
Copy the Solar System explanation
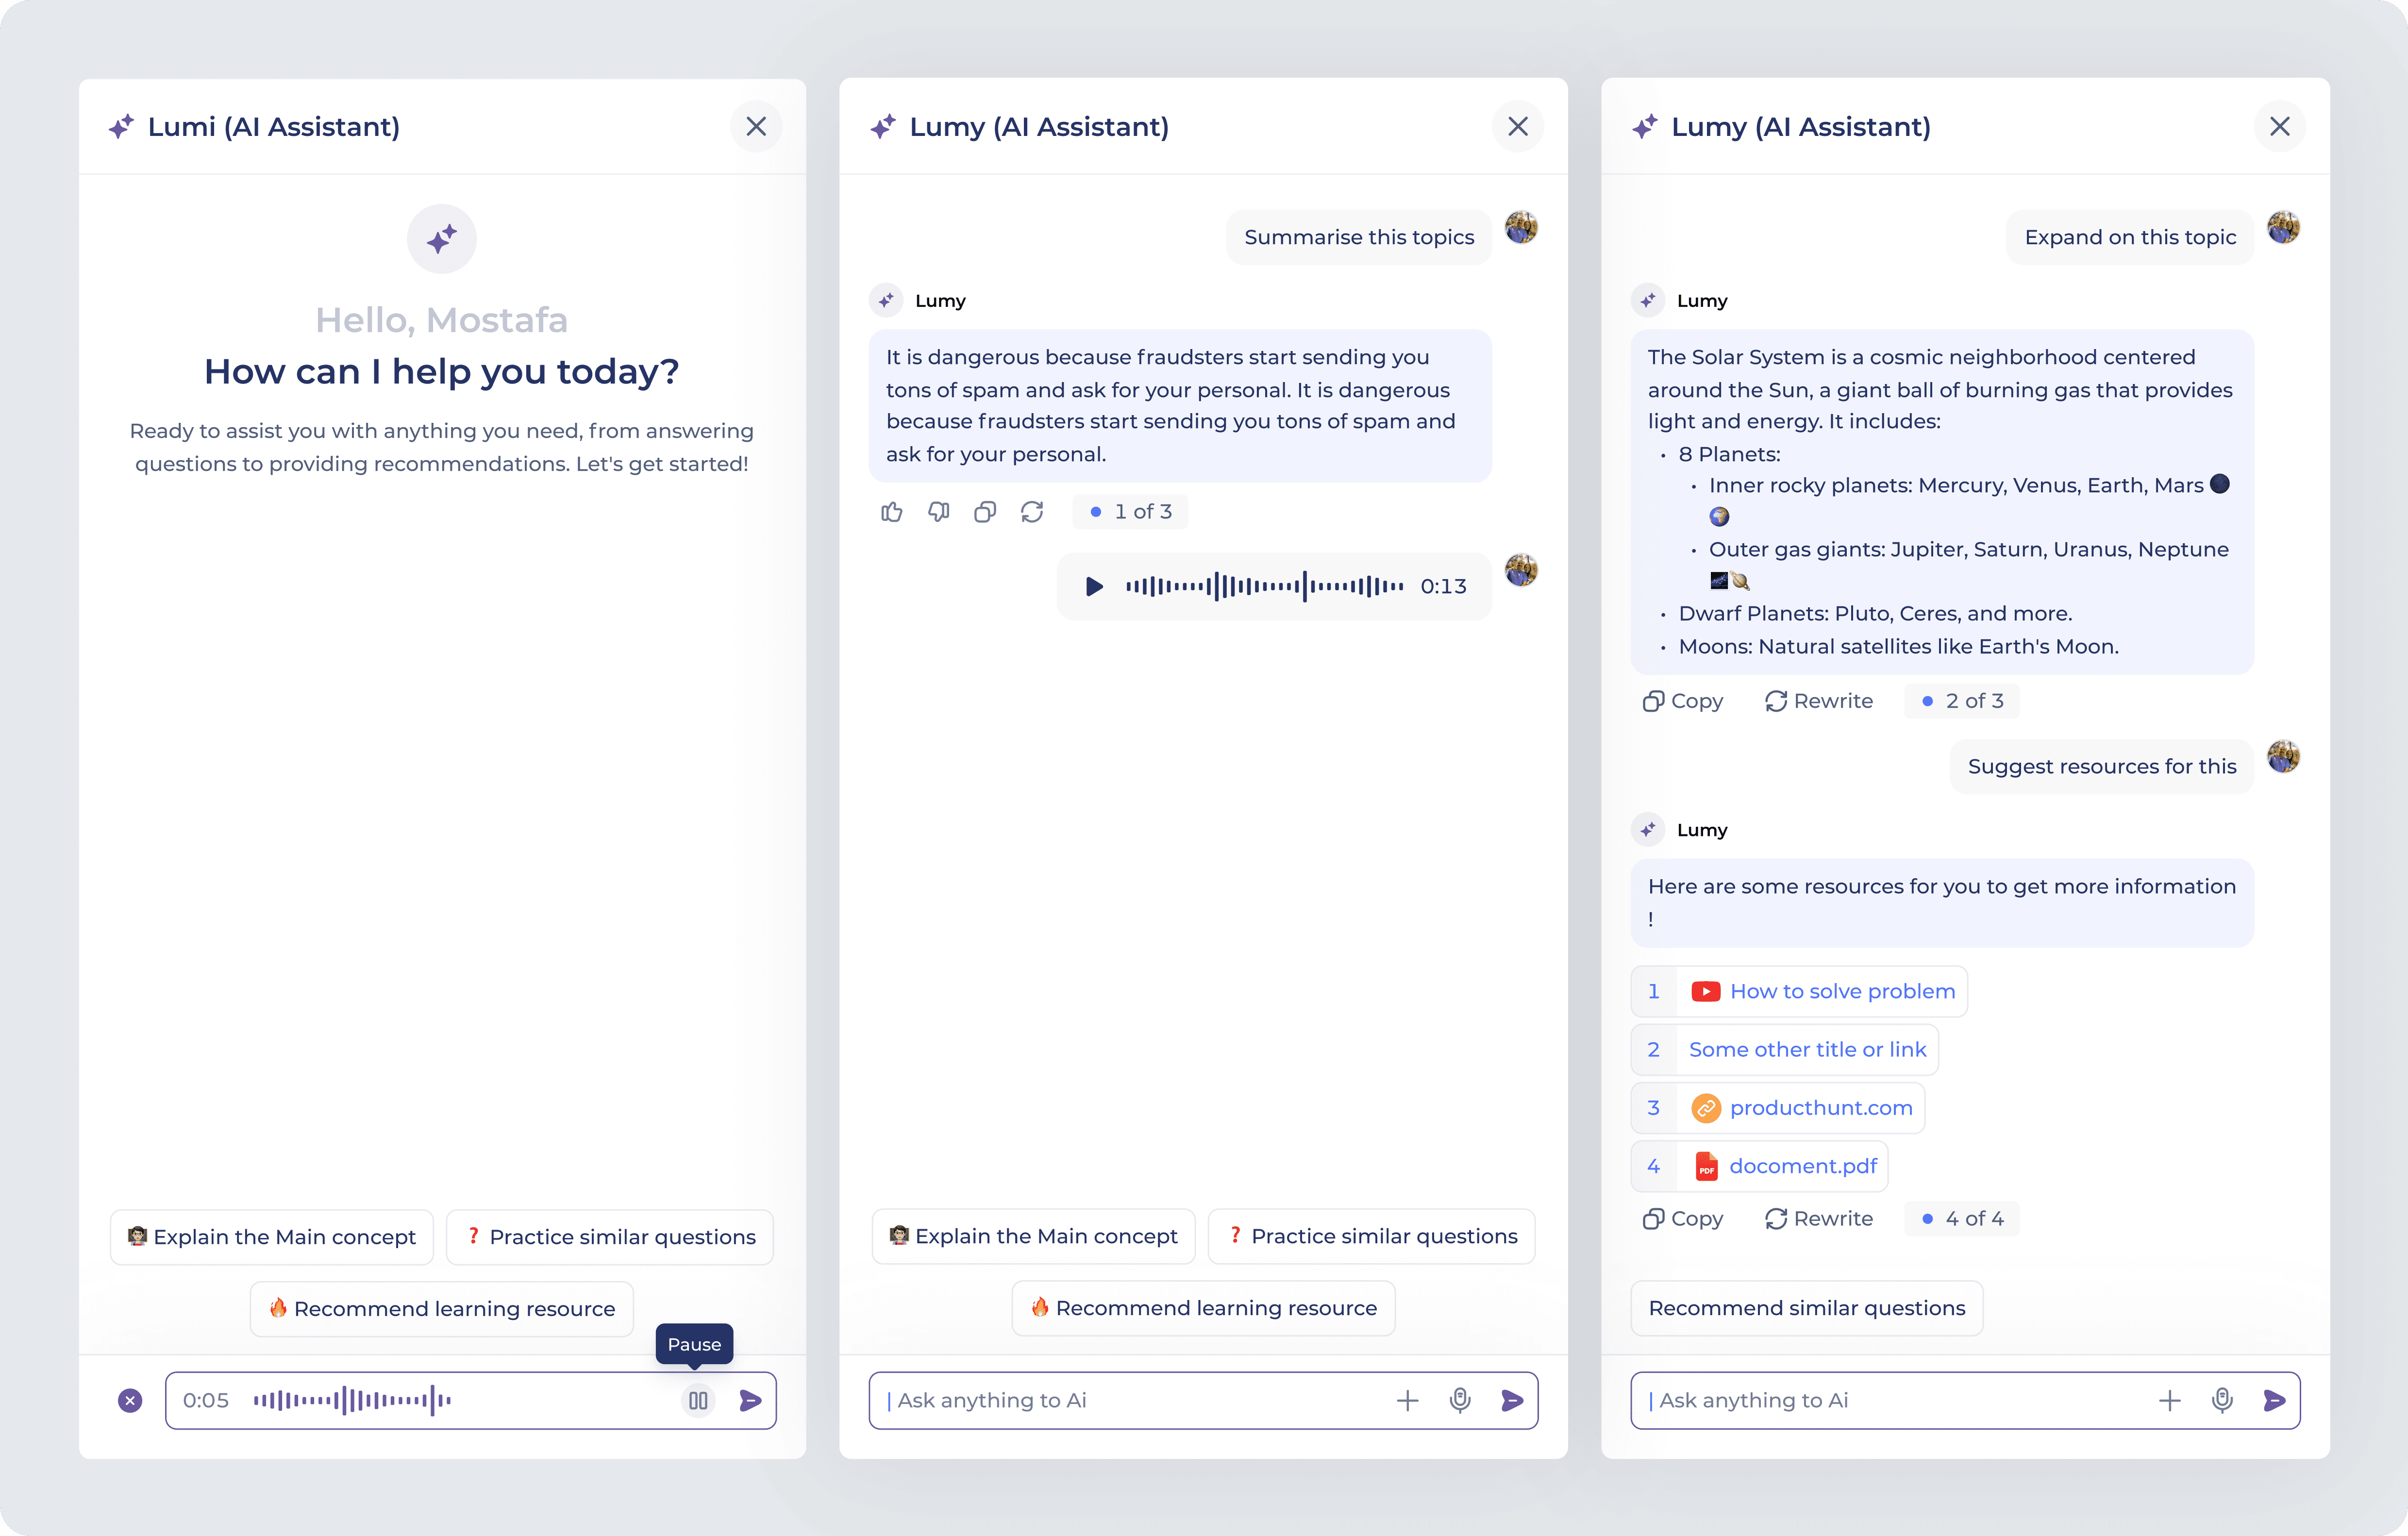coord(1683,701)
